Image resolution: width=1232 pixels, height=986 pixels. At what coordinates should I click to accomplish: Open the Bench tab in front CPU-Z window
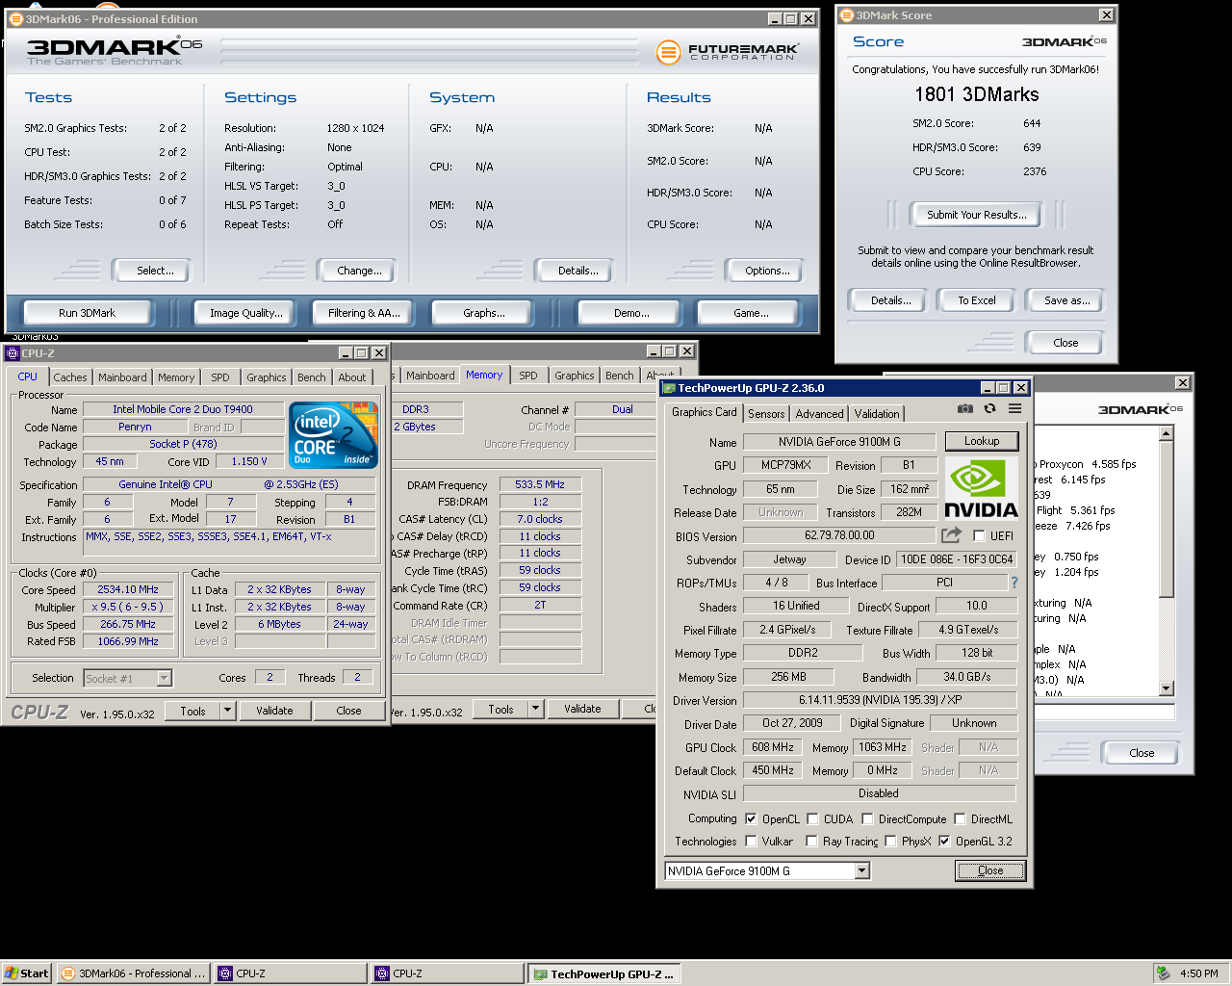point(311,377)
